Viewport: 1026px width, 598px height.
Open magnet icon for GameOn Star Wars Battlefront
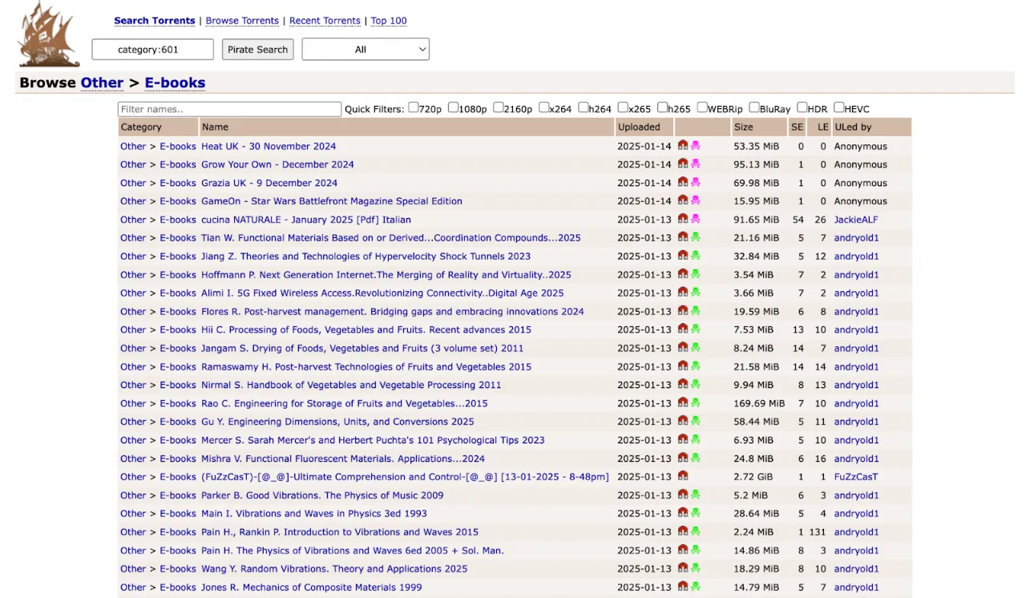pyautogui.click(x=683, y=200)
